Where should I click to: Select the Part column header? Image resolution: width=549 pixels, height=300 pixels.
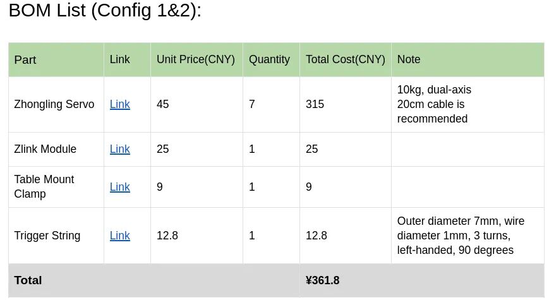(25, 60)
